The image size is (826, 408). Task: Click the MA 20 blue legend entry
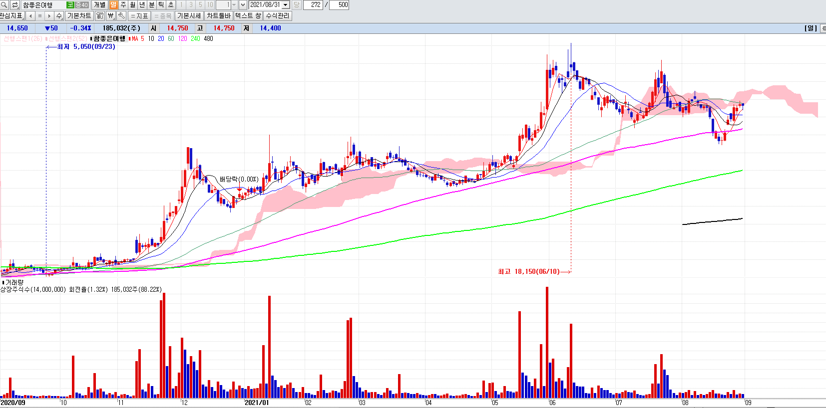pyautogui.click(x=161, y=38)
